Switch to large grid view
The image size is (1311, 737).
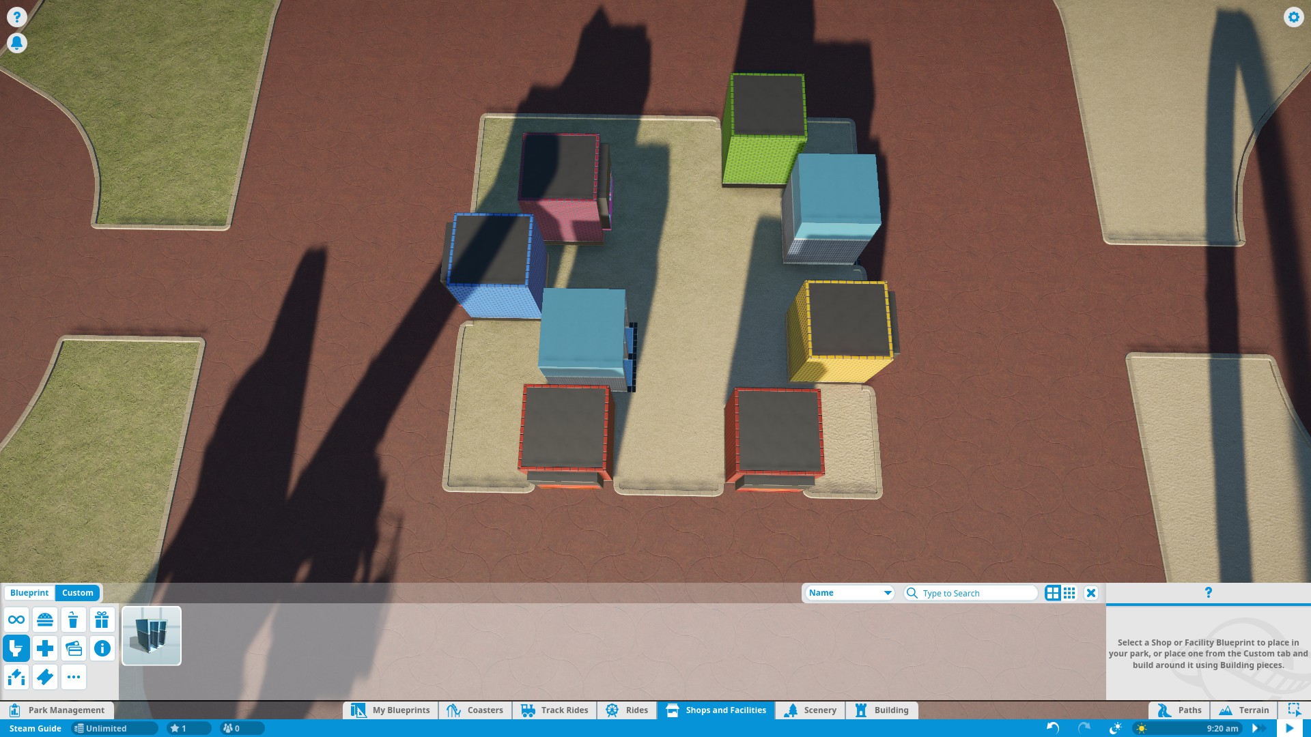point(1052,593)
